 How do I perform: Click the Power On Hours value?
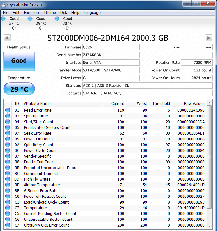click(x=197, y=78)
